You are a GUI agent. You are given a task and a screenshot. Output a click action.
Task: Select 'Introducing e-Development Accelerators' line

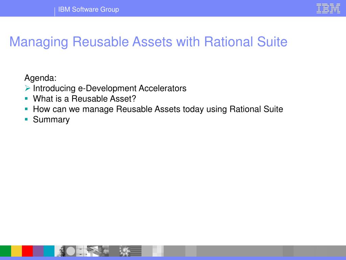click(x=110, y=88)
